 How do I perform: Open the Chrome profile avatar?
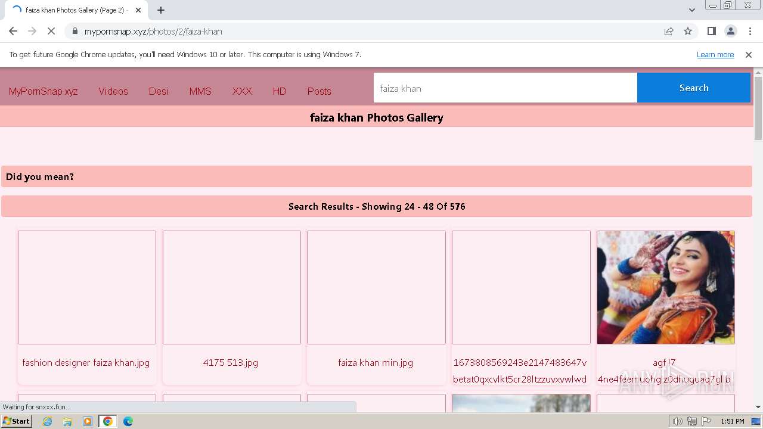tap(730, 31)
